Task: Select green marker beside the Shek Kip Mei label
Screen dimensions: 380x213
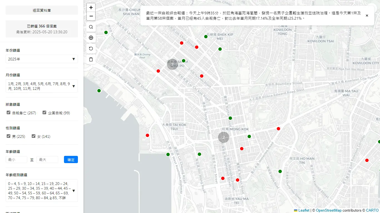Action: tap(206, 37)
